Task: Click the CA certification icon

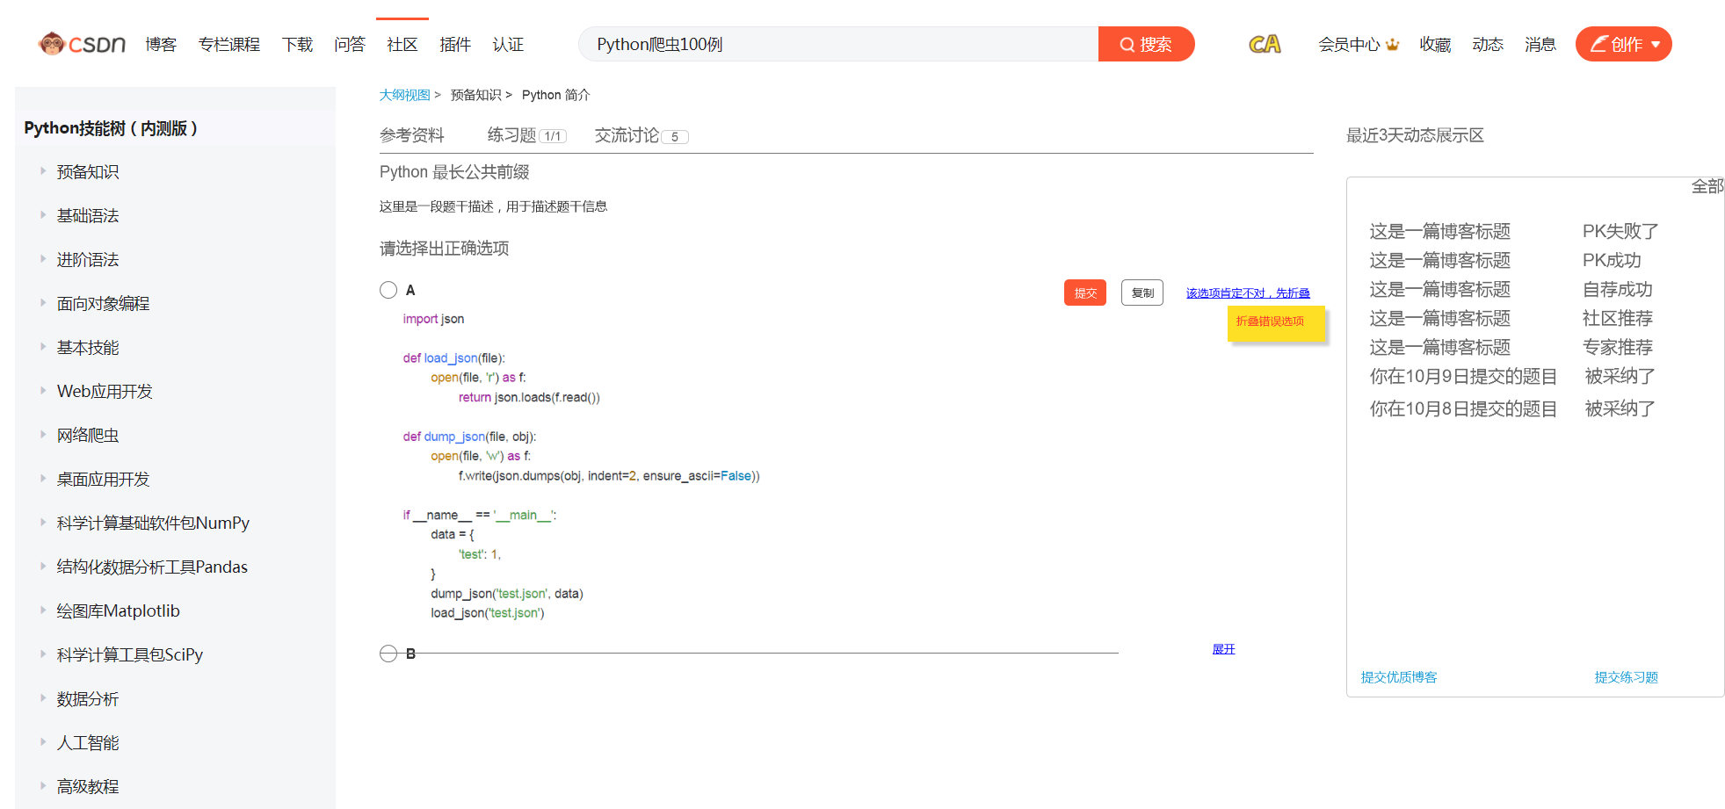Action: tap(1265, 44)
